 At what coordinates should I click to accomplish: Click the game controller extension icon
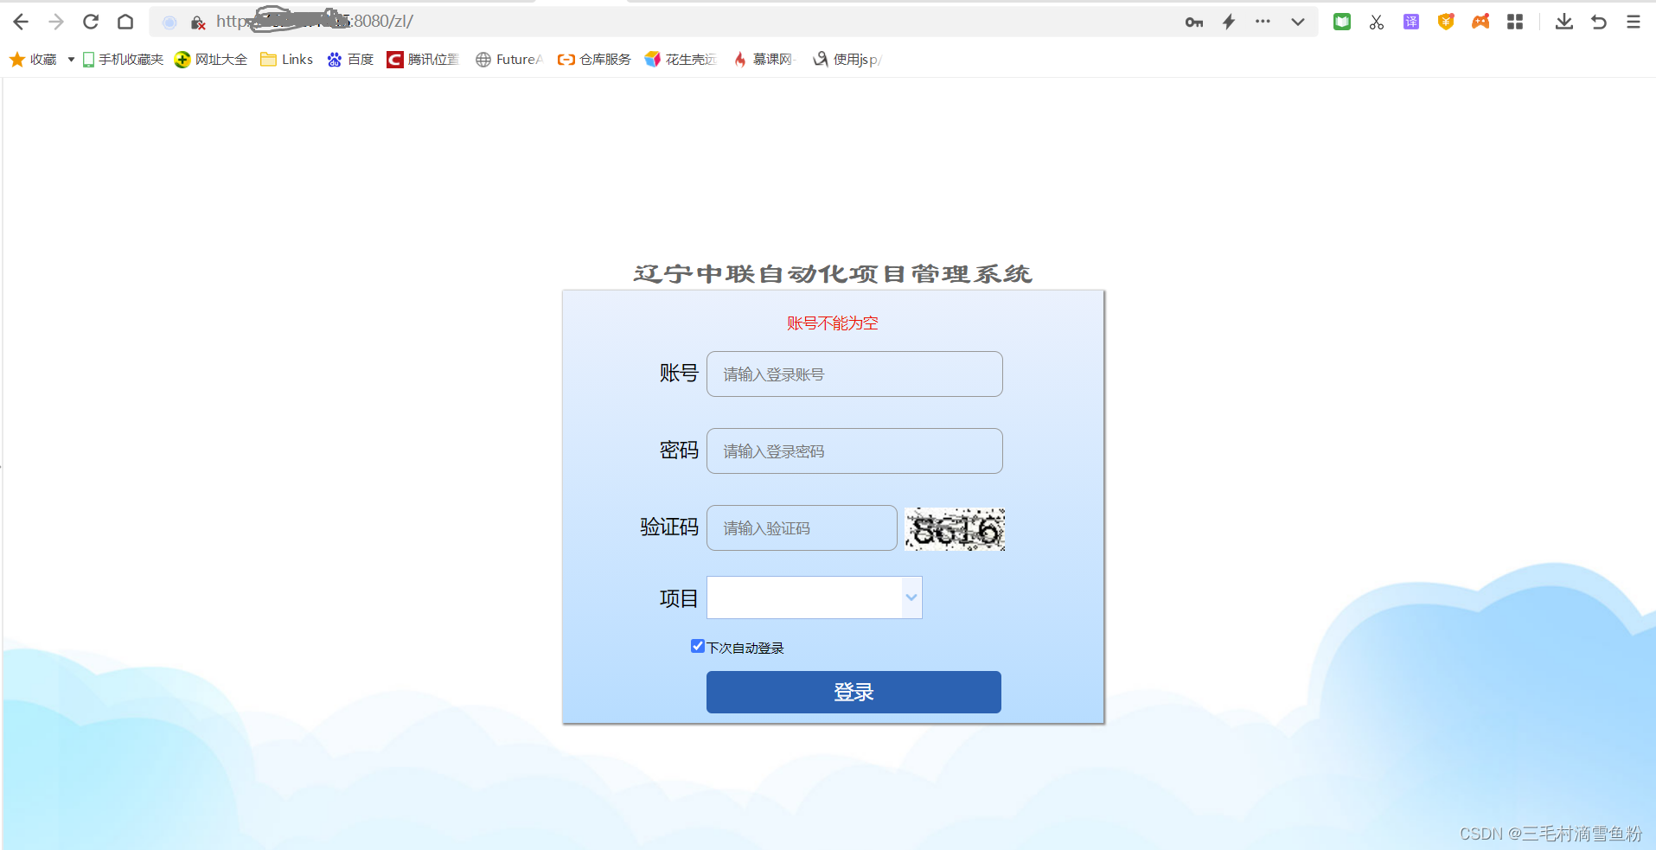1480,21
